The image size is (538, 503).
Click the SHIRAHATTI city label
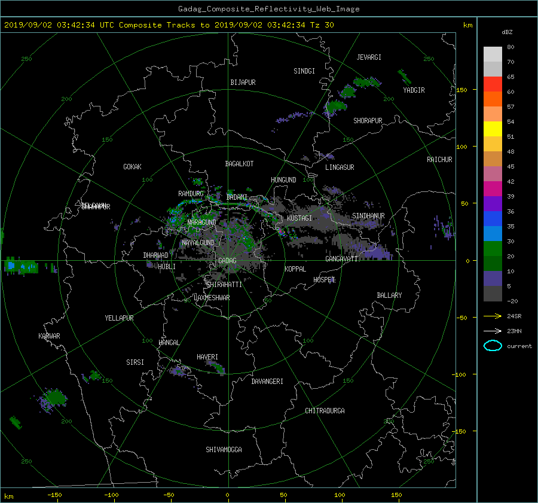coord(224,285)
